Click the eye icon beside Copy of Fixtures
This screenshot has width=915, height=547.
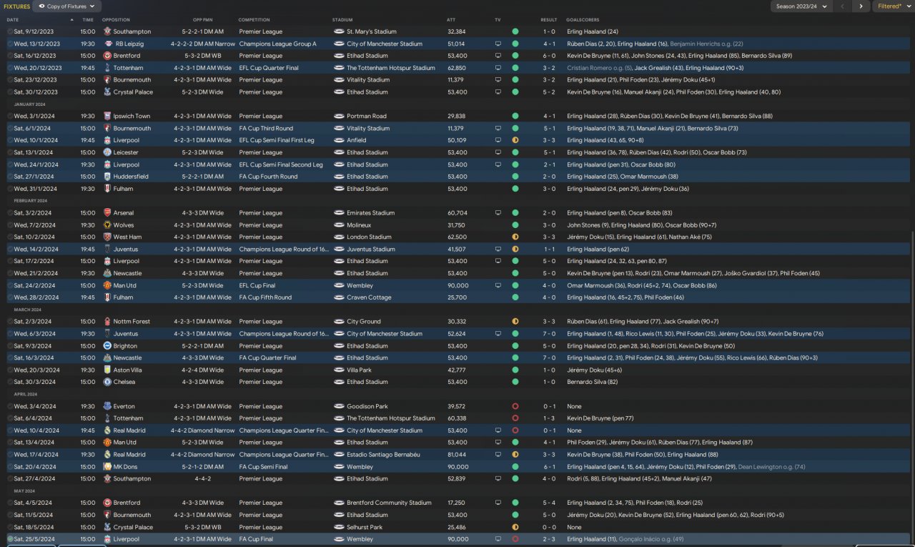pos(41,6)
